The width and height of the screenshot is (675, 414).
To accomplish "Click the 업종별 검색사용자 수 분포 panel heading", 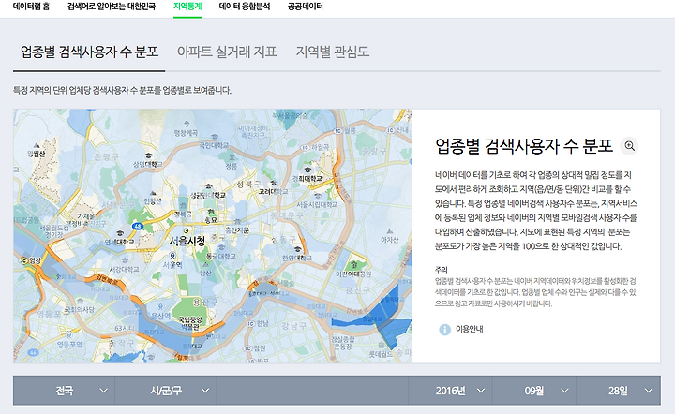I will [x=523, y=146].
